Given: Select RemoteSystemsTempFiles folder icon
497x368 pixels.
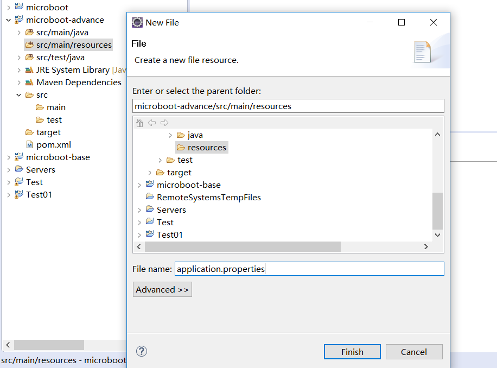Looking at the screenshot, I should (150, 196).
